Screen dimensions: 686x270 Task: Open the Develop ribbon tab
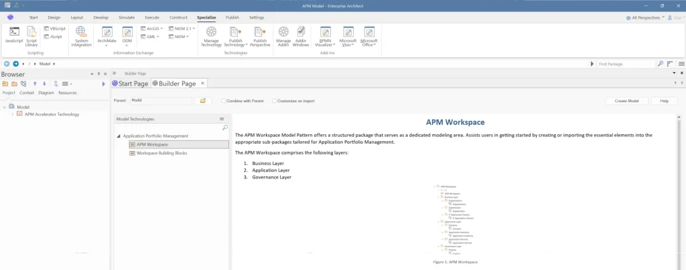click(x=100, y=17)
